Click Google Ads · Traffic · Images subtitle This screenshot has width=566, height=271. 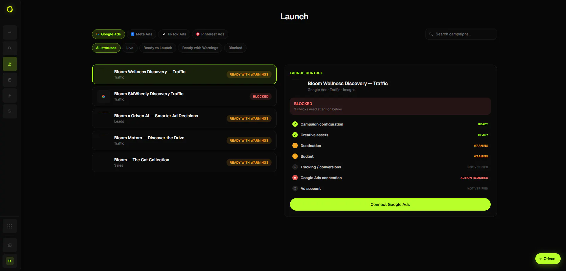tap(331, 90)
